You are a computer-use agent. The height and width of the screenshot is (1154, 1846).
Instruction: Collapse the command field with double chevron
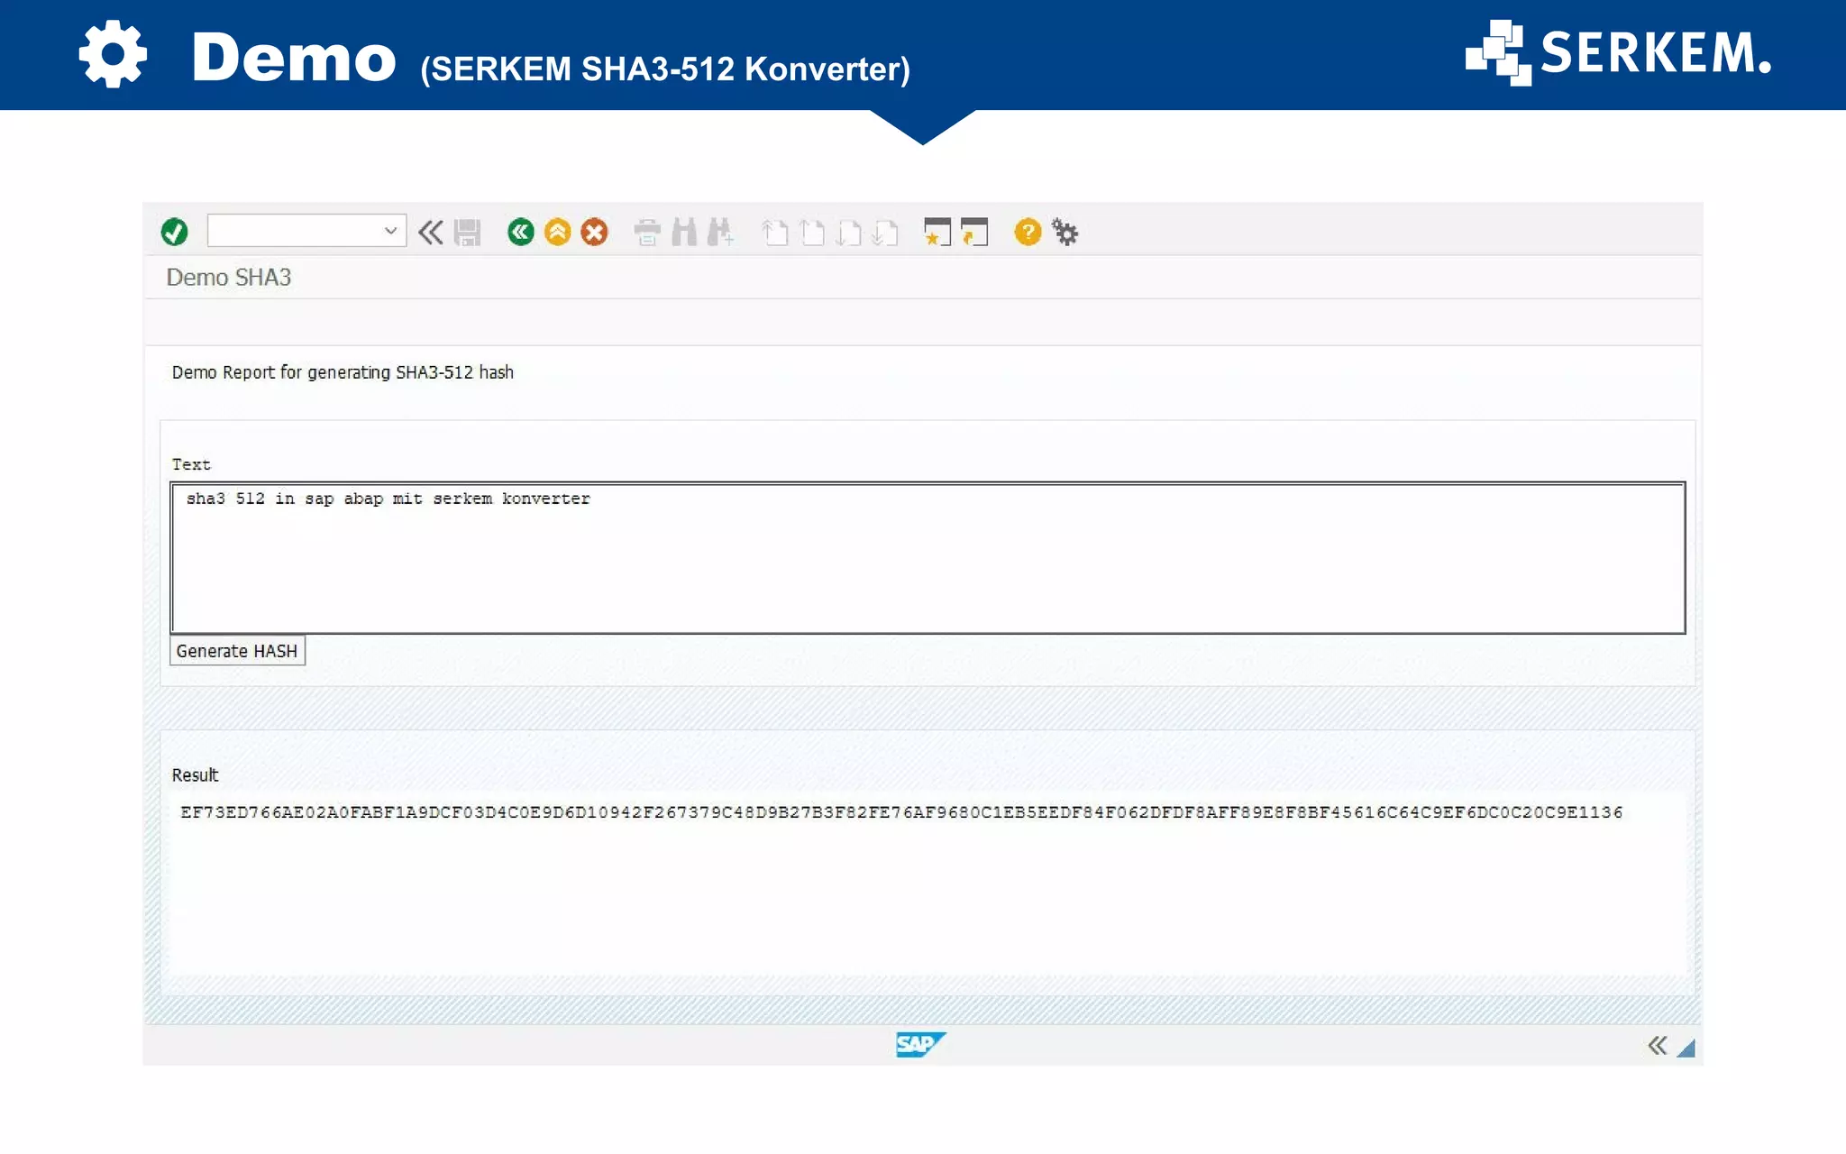(431, 232)
